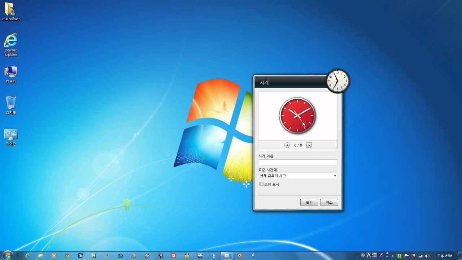Open Windows Explorer from the taskbar
This screenshot has width=462, height=260.
click(x=40, y=256)
